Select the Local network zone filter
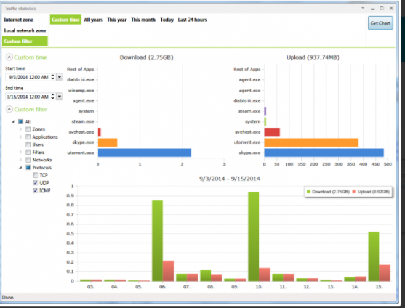Viewport: 405px width, 308px height. coord(25,31)
